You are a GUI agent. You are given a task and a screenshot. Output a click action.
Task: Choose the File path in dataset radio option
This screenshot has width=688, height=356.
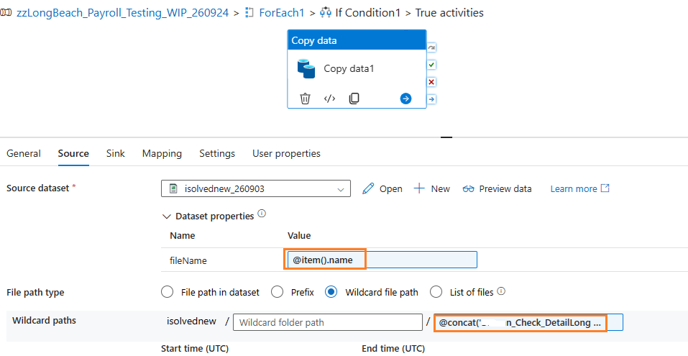[x=168, y=292]
